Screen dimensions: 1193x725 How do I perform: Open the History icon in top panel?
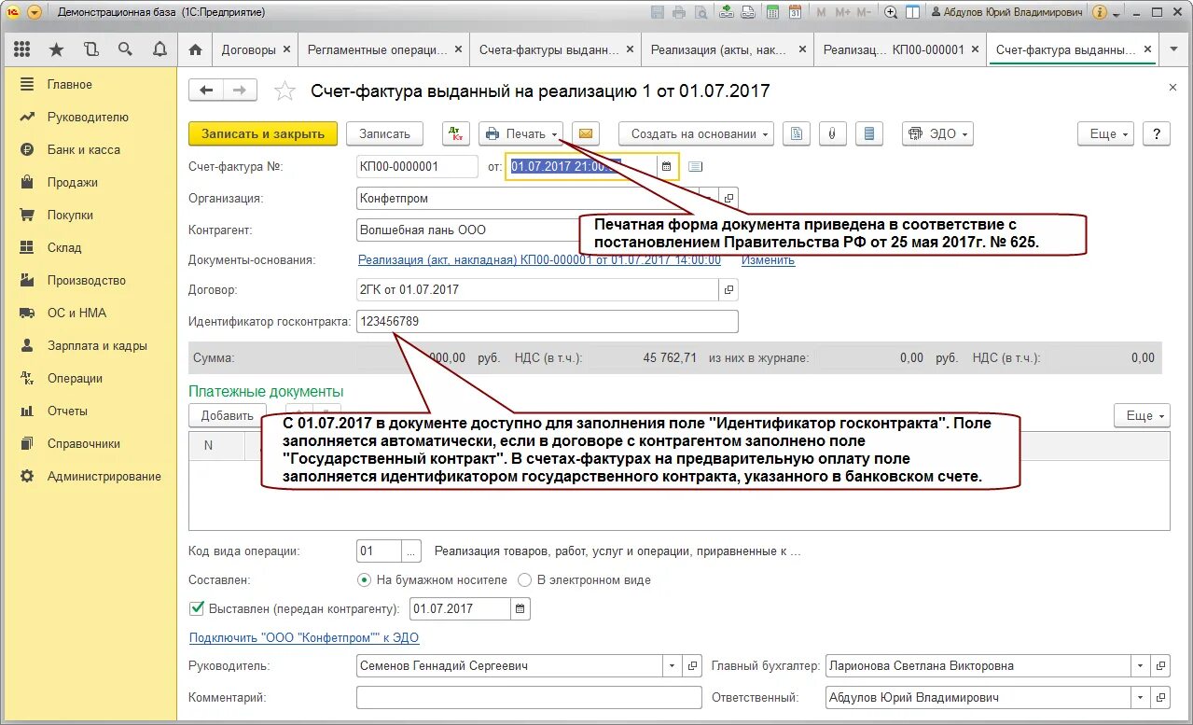click(90, 49)
